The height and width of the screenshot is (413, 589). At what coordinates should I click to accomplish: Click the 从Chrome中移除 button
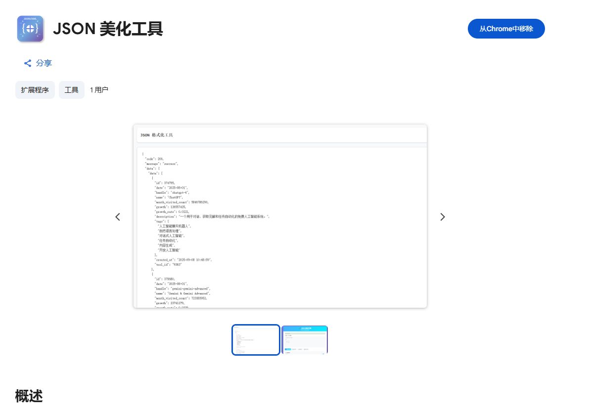pos(506,29)
